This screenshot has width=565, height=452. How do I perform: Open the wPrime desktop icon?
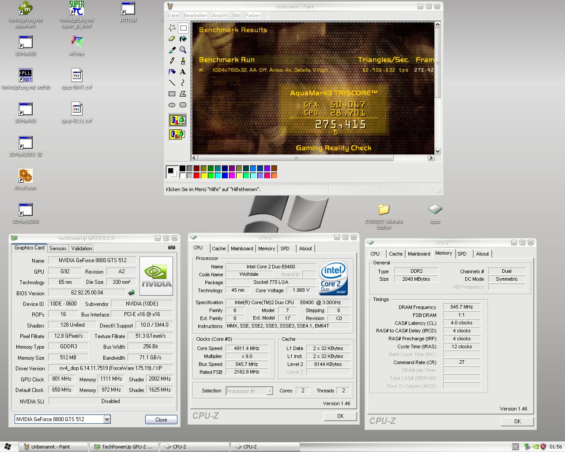pyautogui.click(x=76, y=45)
